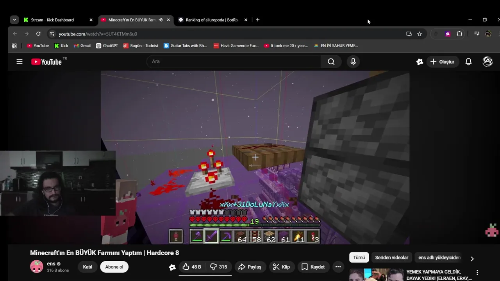View site information icon in address bar
The height and width of the screenshot is (281, 500).
click(x=52, y=34)
